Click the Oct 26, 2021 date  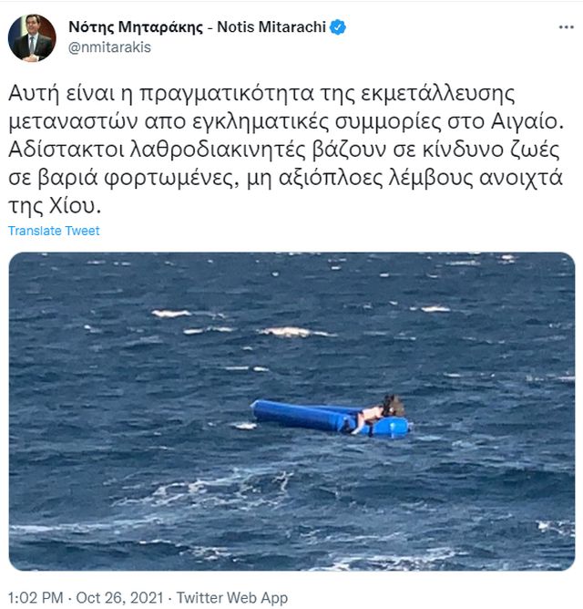(x=119, y=597)
